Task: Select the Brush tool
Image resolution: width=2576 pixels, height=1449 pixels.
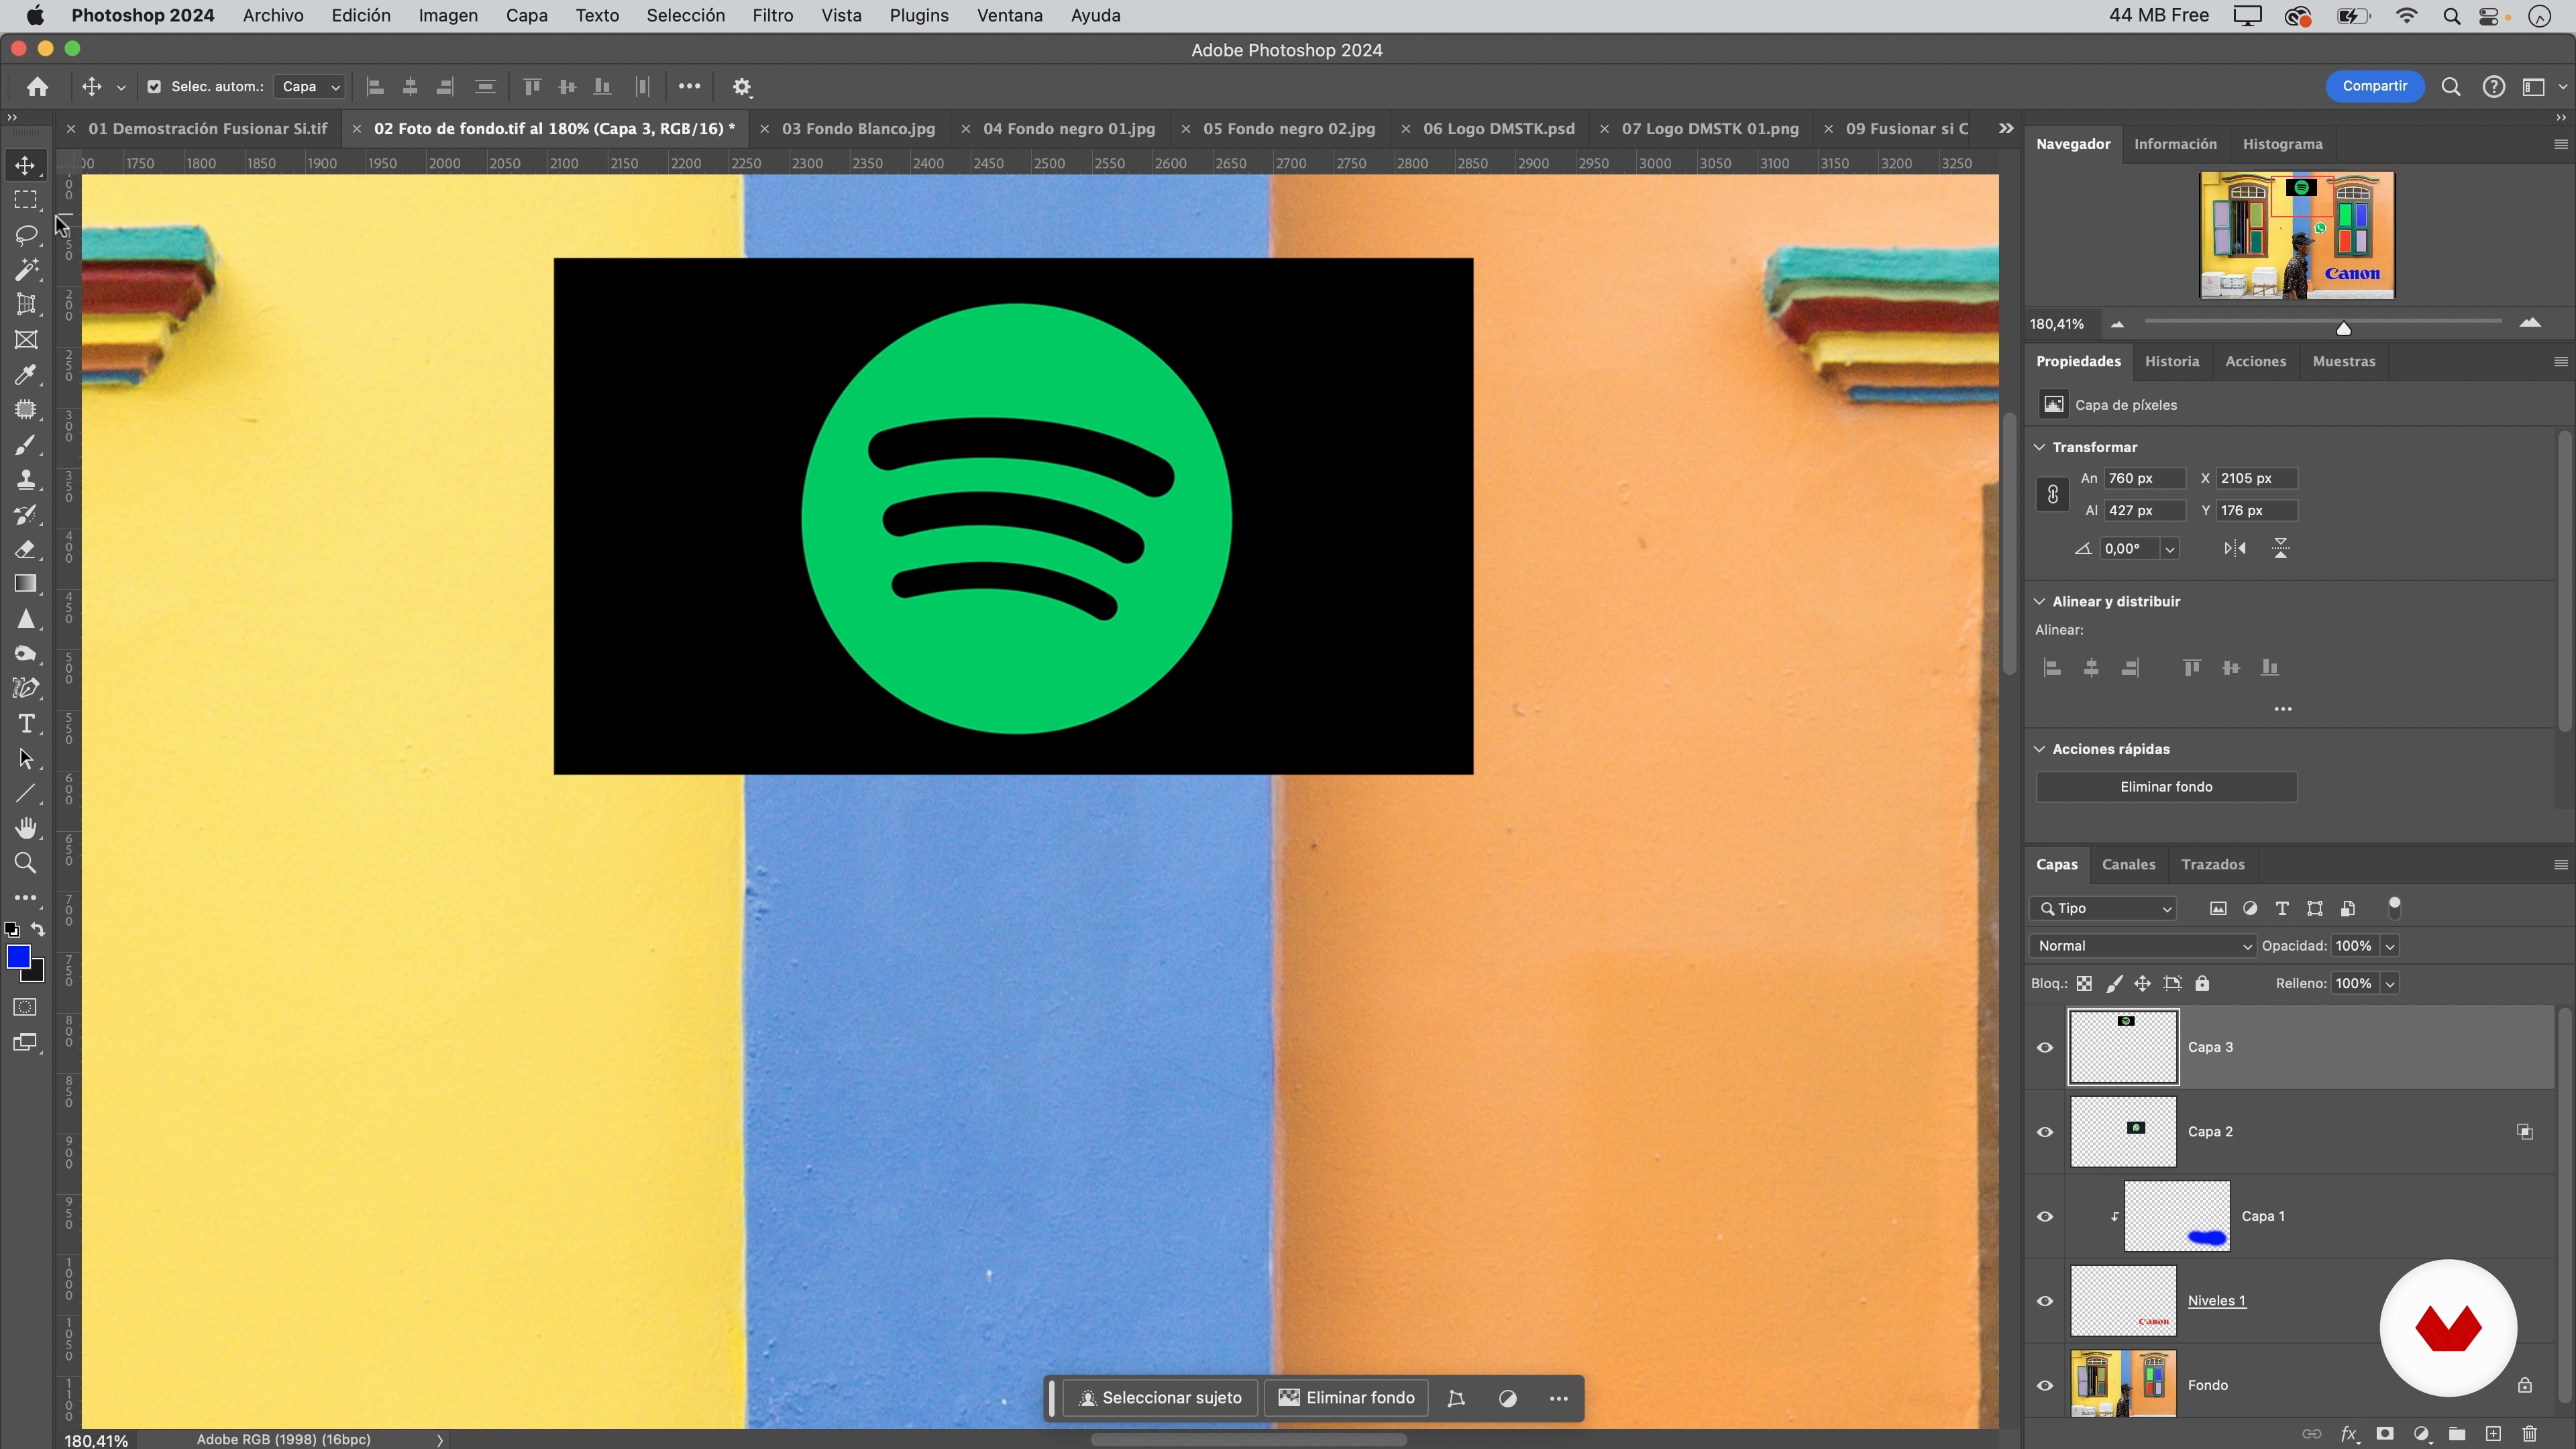Action: point(26,445)
